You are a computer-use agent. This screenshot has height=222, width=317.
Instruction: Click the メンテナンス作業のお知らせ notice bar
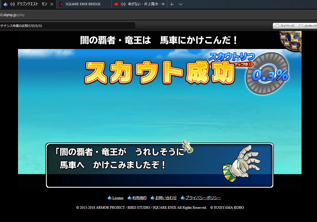(66, 26)
